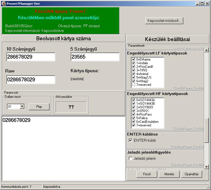Uncheck the 0=EMarine LF card type
Image resolution: width=211 pixels, height=190 pixels.
133,59
